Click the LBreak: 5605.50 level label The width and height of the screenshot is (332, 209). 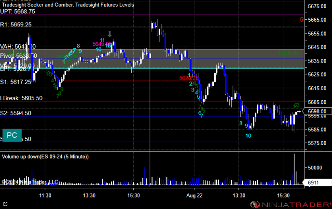click(21, 98)
